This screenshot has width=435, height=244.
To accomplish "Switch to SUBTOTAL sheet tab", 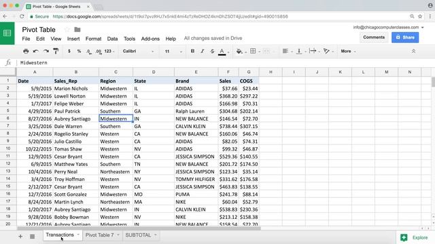I will [138, 235].
